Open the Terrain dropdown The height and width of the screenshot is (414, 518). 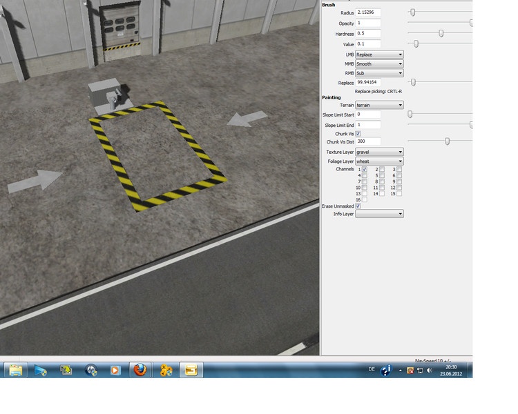(379, 105)
